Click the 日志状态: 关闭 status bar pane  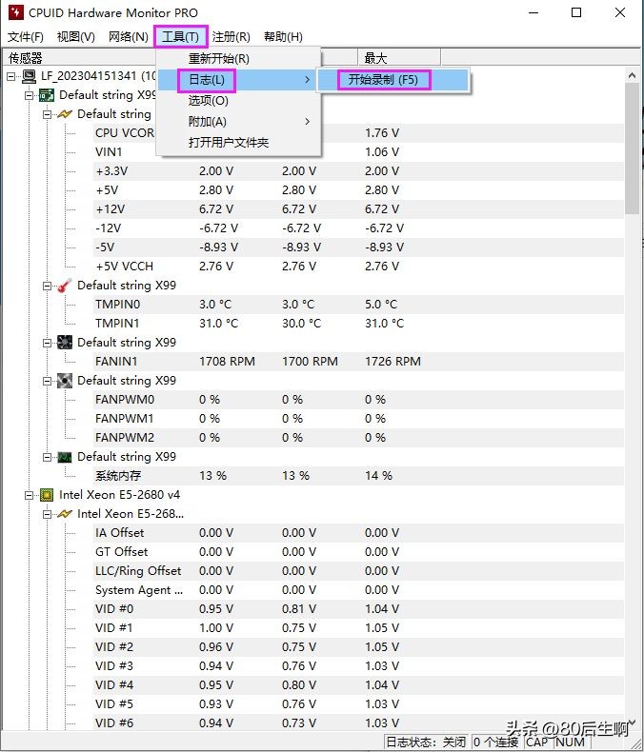coord(426,742)
